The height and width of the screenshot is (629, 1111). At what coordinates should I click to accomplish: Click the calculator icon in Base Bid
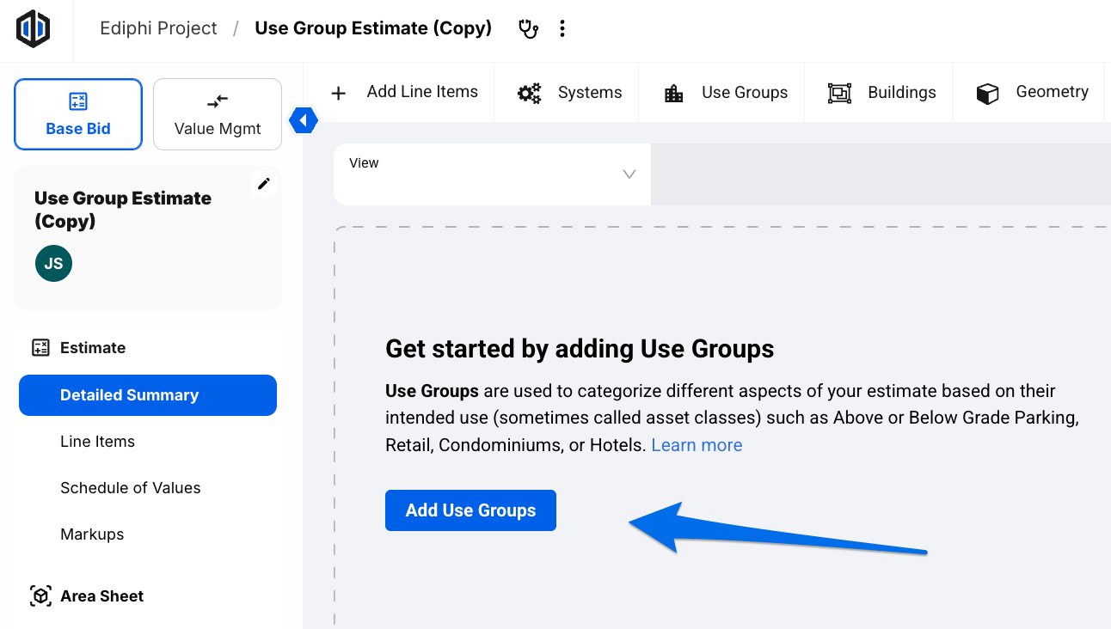[x=78, y=101]
